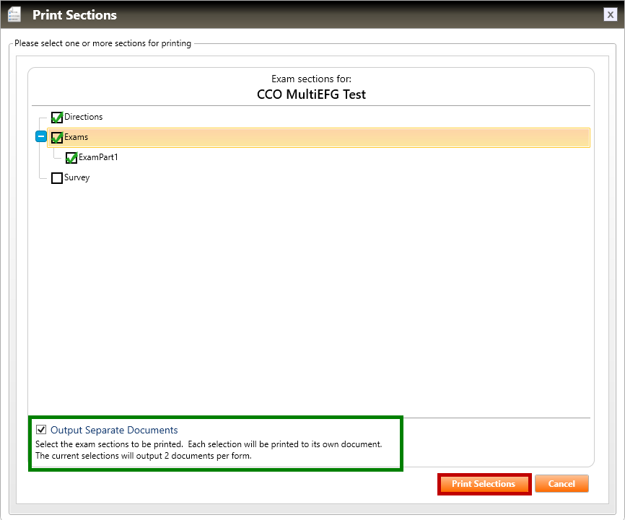Uncheck the ExamPart1 checkbox
Viewport: 625px width, 520px height.
click(x=71, y=158)
